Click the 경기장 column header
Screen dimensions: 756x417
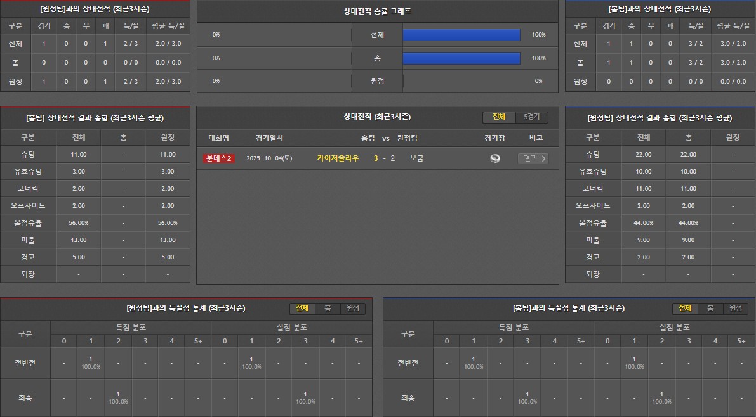click(494, 138)
